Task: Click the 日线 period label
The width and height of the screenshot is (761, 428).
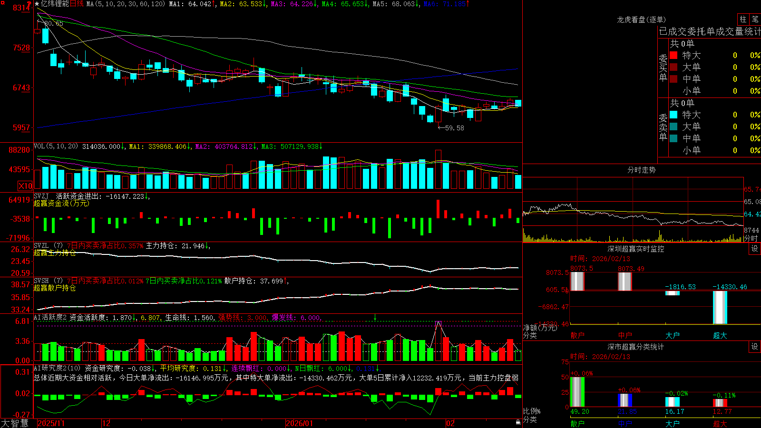Action: (77, 4)
